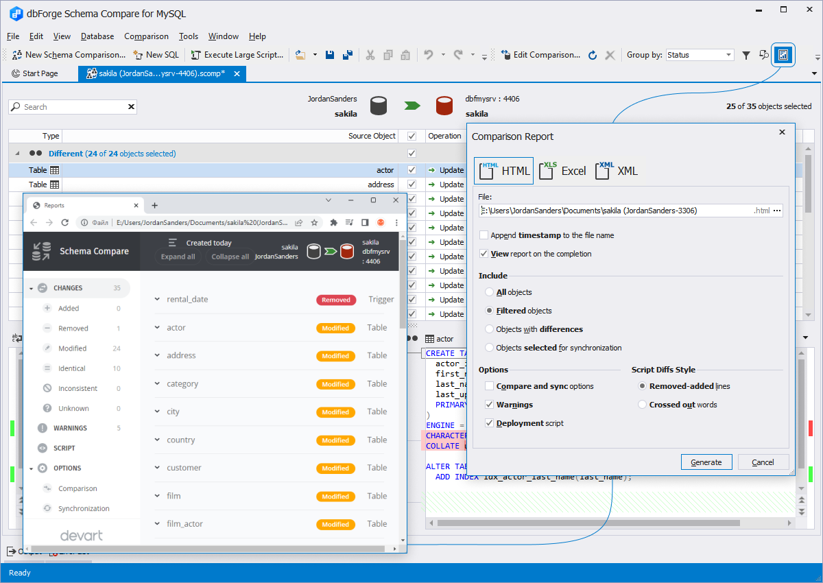Open Edit Comparison dialog from toolbar
This screenshot has height=583, width=823.
(x=540, y=55)
